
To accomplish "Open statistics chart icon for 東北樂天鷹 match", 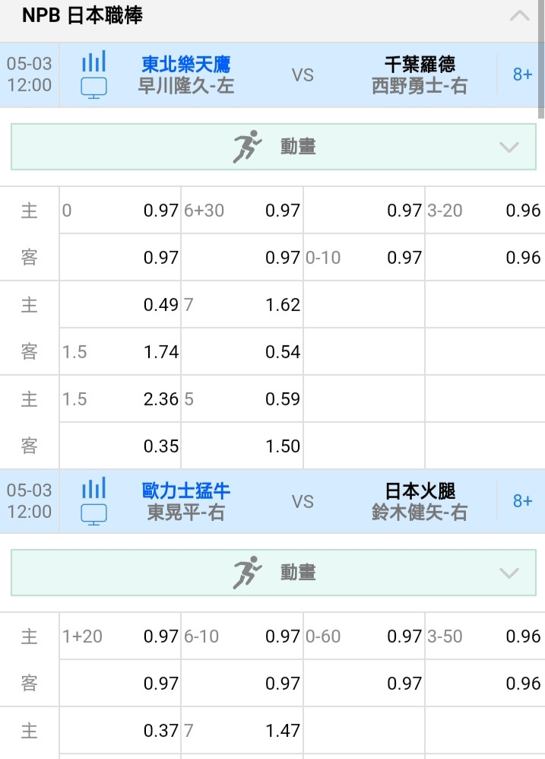I will click(x=93, y=62).
